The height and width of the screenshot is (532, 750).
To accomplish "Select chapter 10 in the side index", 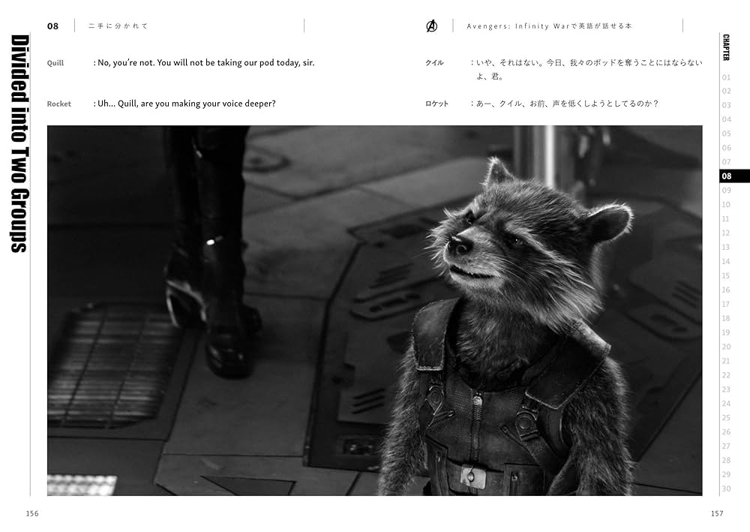I will [x=726, y=205].
